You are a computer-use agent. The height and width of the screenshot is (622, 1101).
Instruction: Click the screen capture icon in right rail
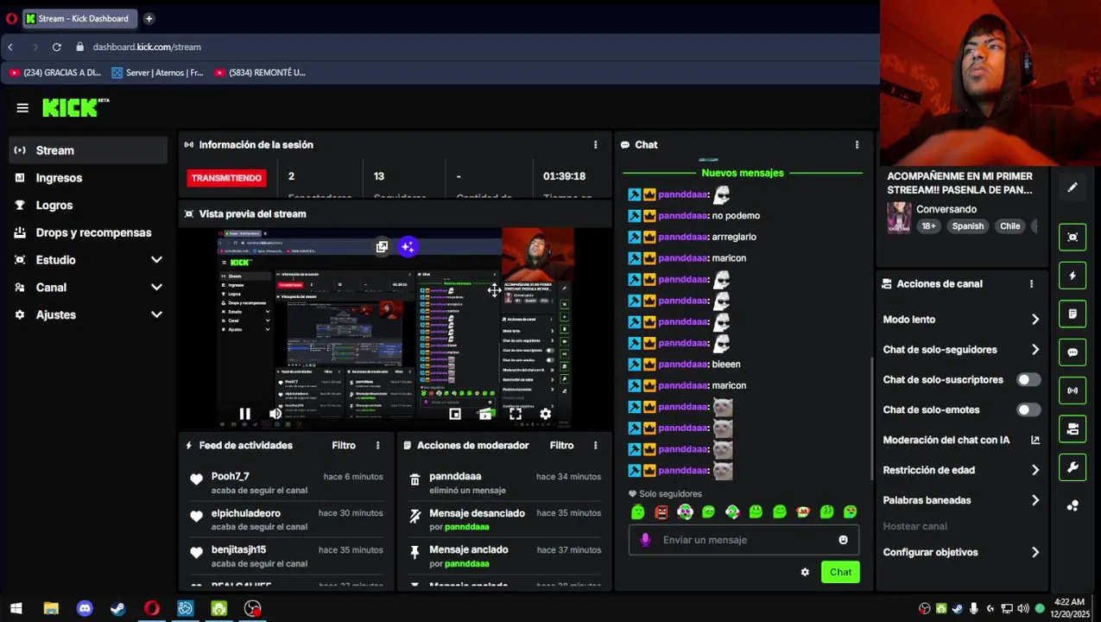[1073, 238]
